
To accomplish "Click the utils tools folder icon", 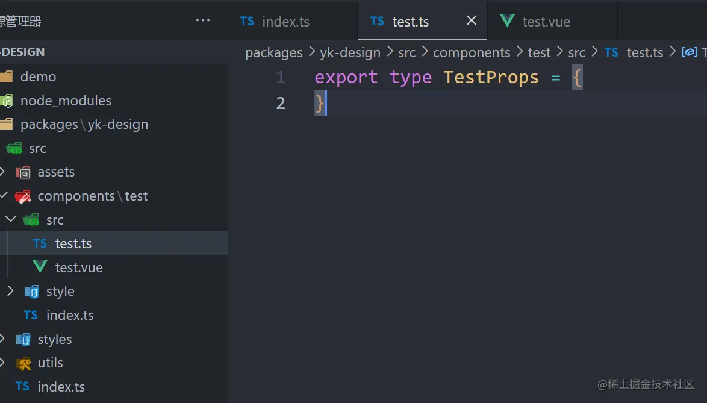I will click(x=23, y=363).
